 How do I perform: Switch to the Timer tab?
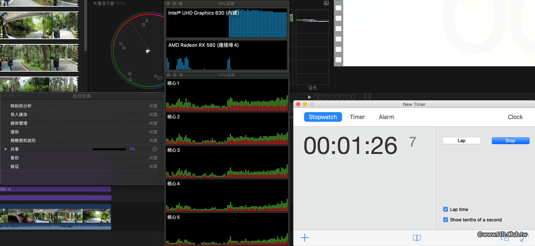tap(357, 117)
